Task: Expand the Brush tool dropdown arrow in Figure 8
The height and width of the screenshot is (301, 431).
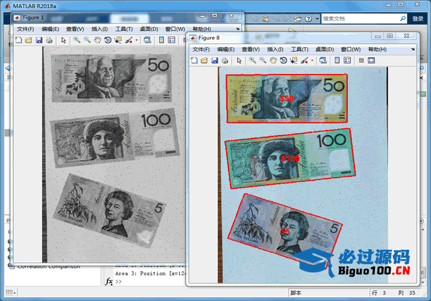Action: click(312, 61)
